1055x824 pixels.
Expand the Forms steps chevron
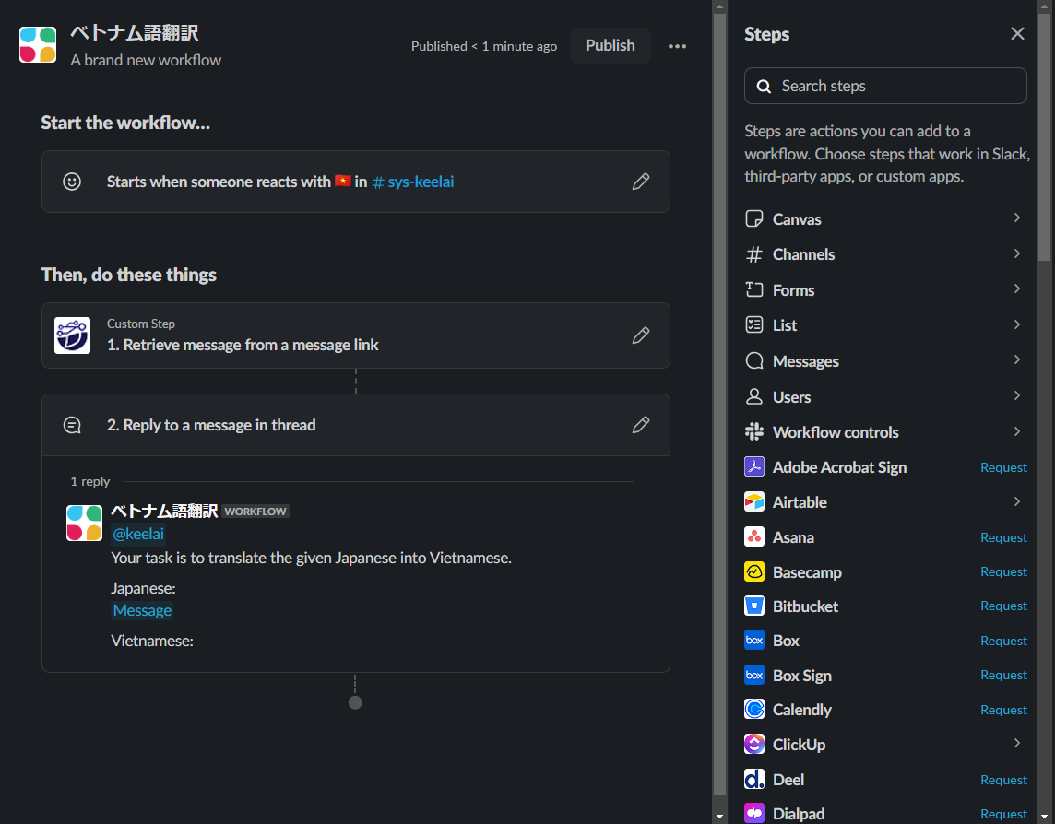(1016, 288)
